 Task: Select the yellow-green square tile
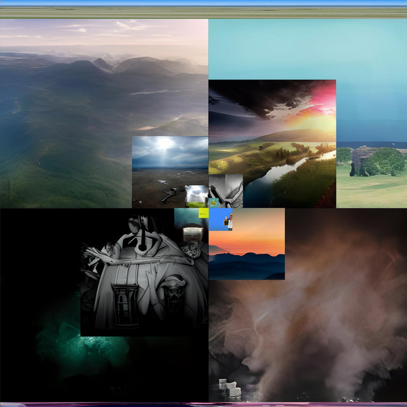[x=203, y=213]
